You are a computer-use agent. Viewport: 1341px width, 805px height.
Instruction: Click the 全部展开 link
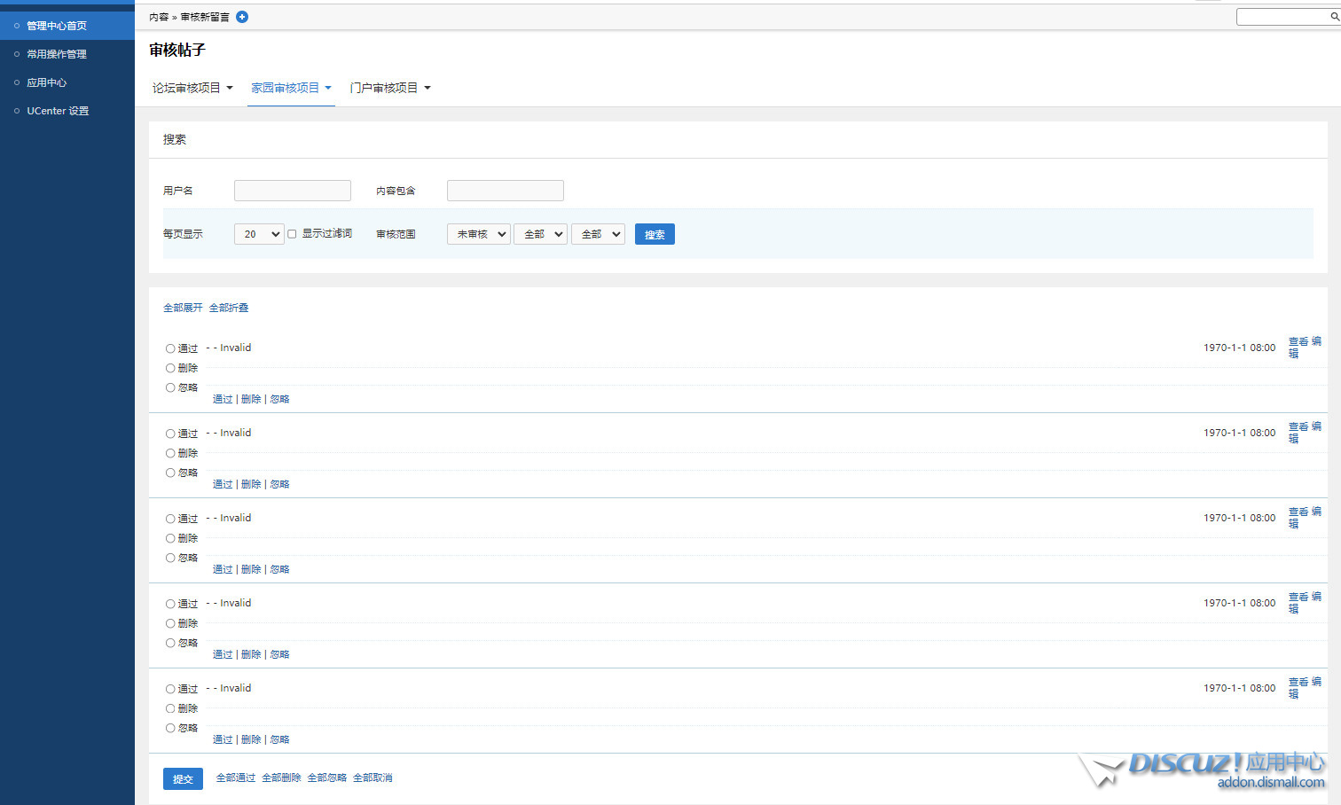coord(183,308)
